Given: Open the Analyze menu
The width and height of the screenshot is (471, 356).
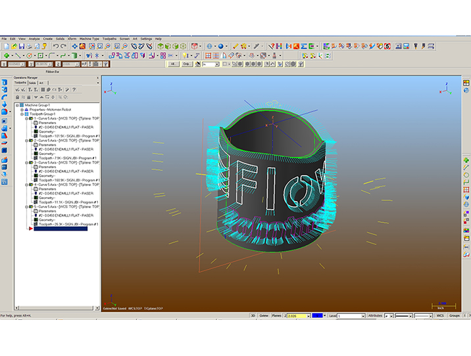Looking at the screenshot, I should (34, 39).
